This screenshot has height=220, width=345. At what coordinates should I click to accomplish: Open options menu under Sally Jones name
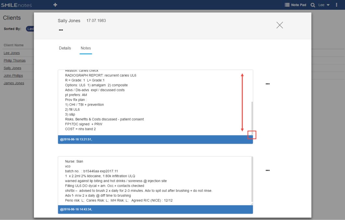click(x=61, y=30)
